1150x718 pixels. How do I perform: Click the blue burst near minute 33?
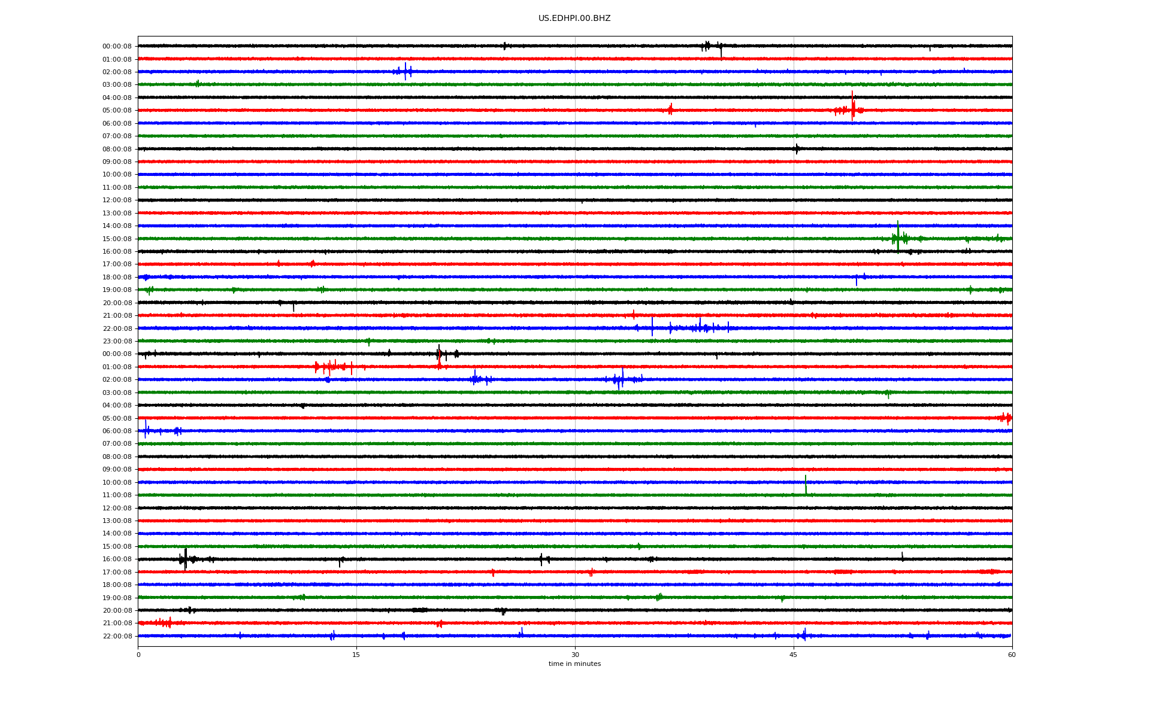coord(622,379)
